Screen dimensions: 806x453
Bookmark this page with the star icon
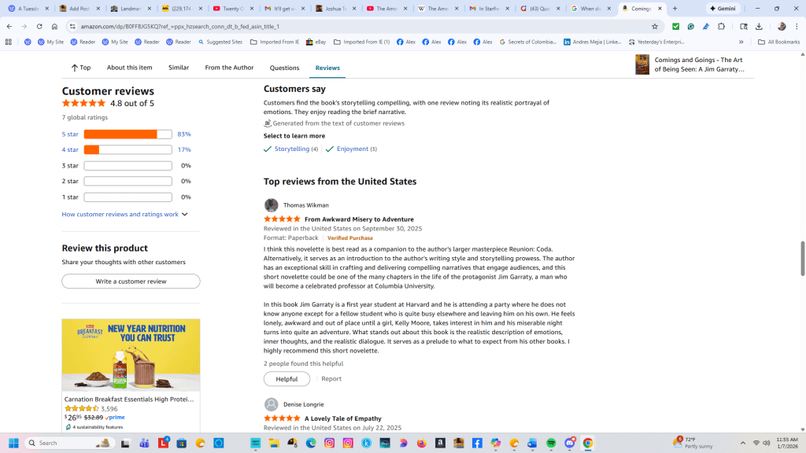click(654, 26)
